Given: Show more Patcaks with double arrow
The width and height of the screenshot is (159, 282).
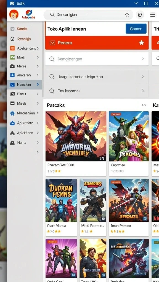Looking at the screenshot, I should pos(144,105).
